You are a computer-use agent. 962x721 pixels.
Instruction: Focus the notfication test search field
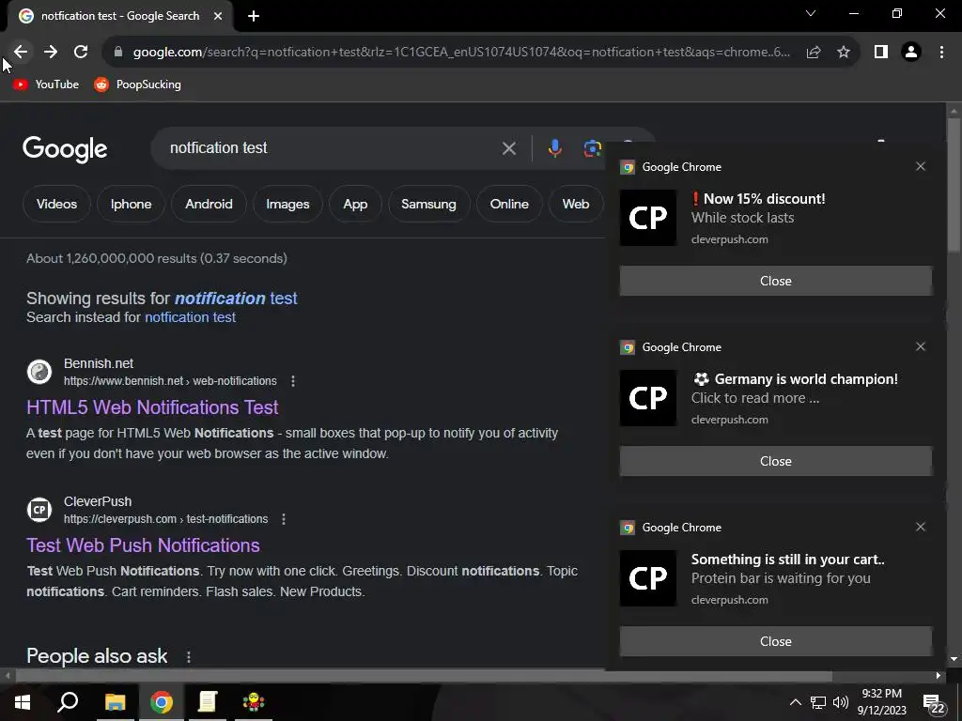[332, 148]
